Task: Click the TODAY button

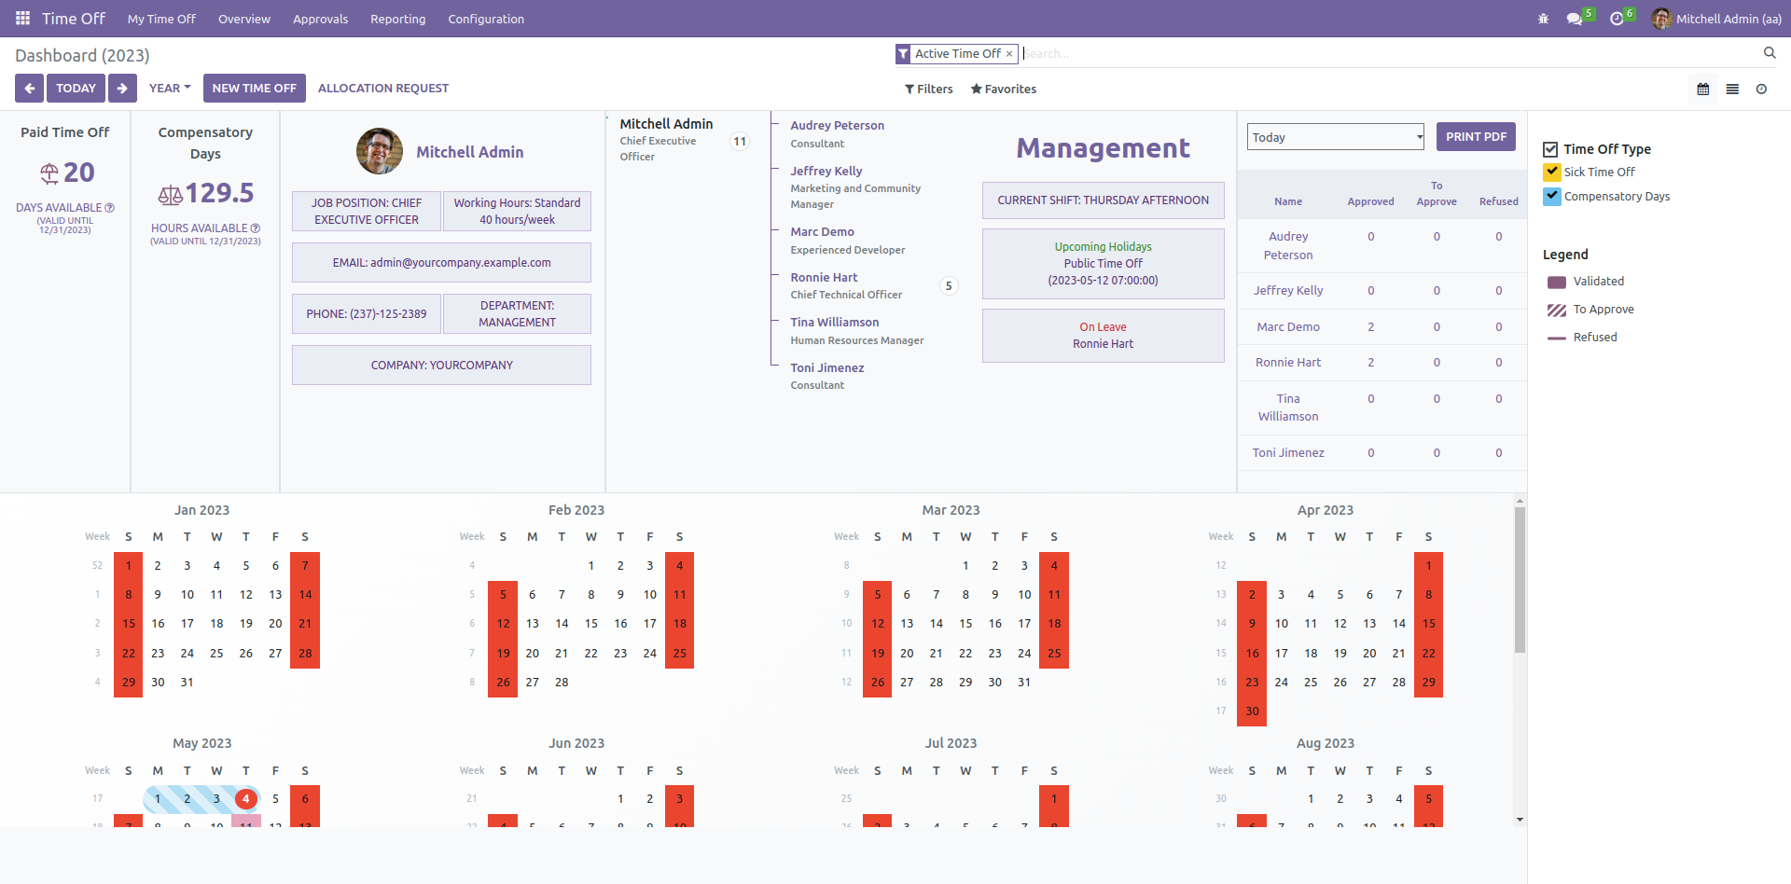Action: 76,89
